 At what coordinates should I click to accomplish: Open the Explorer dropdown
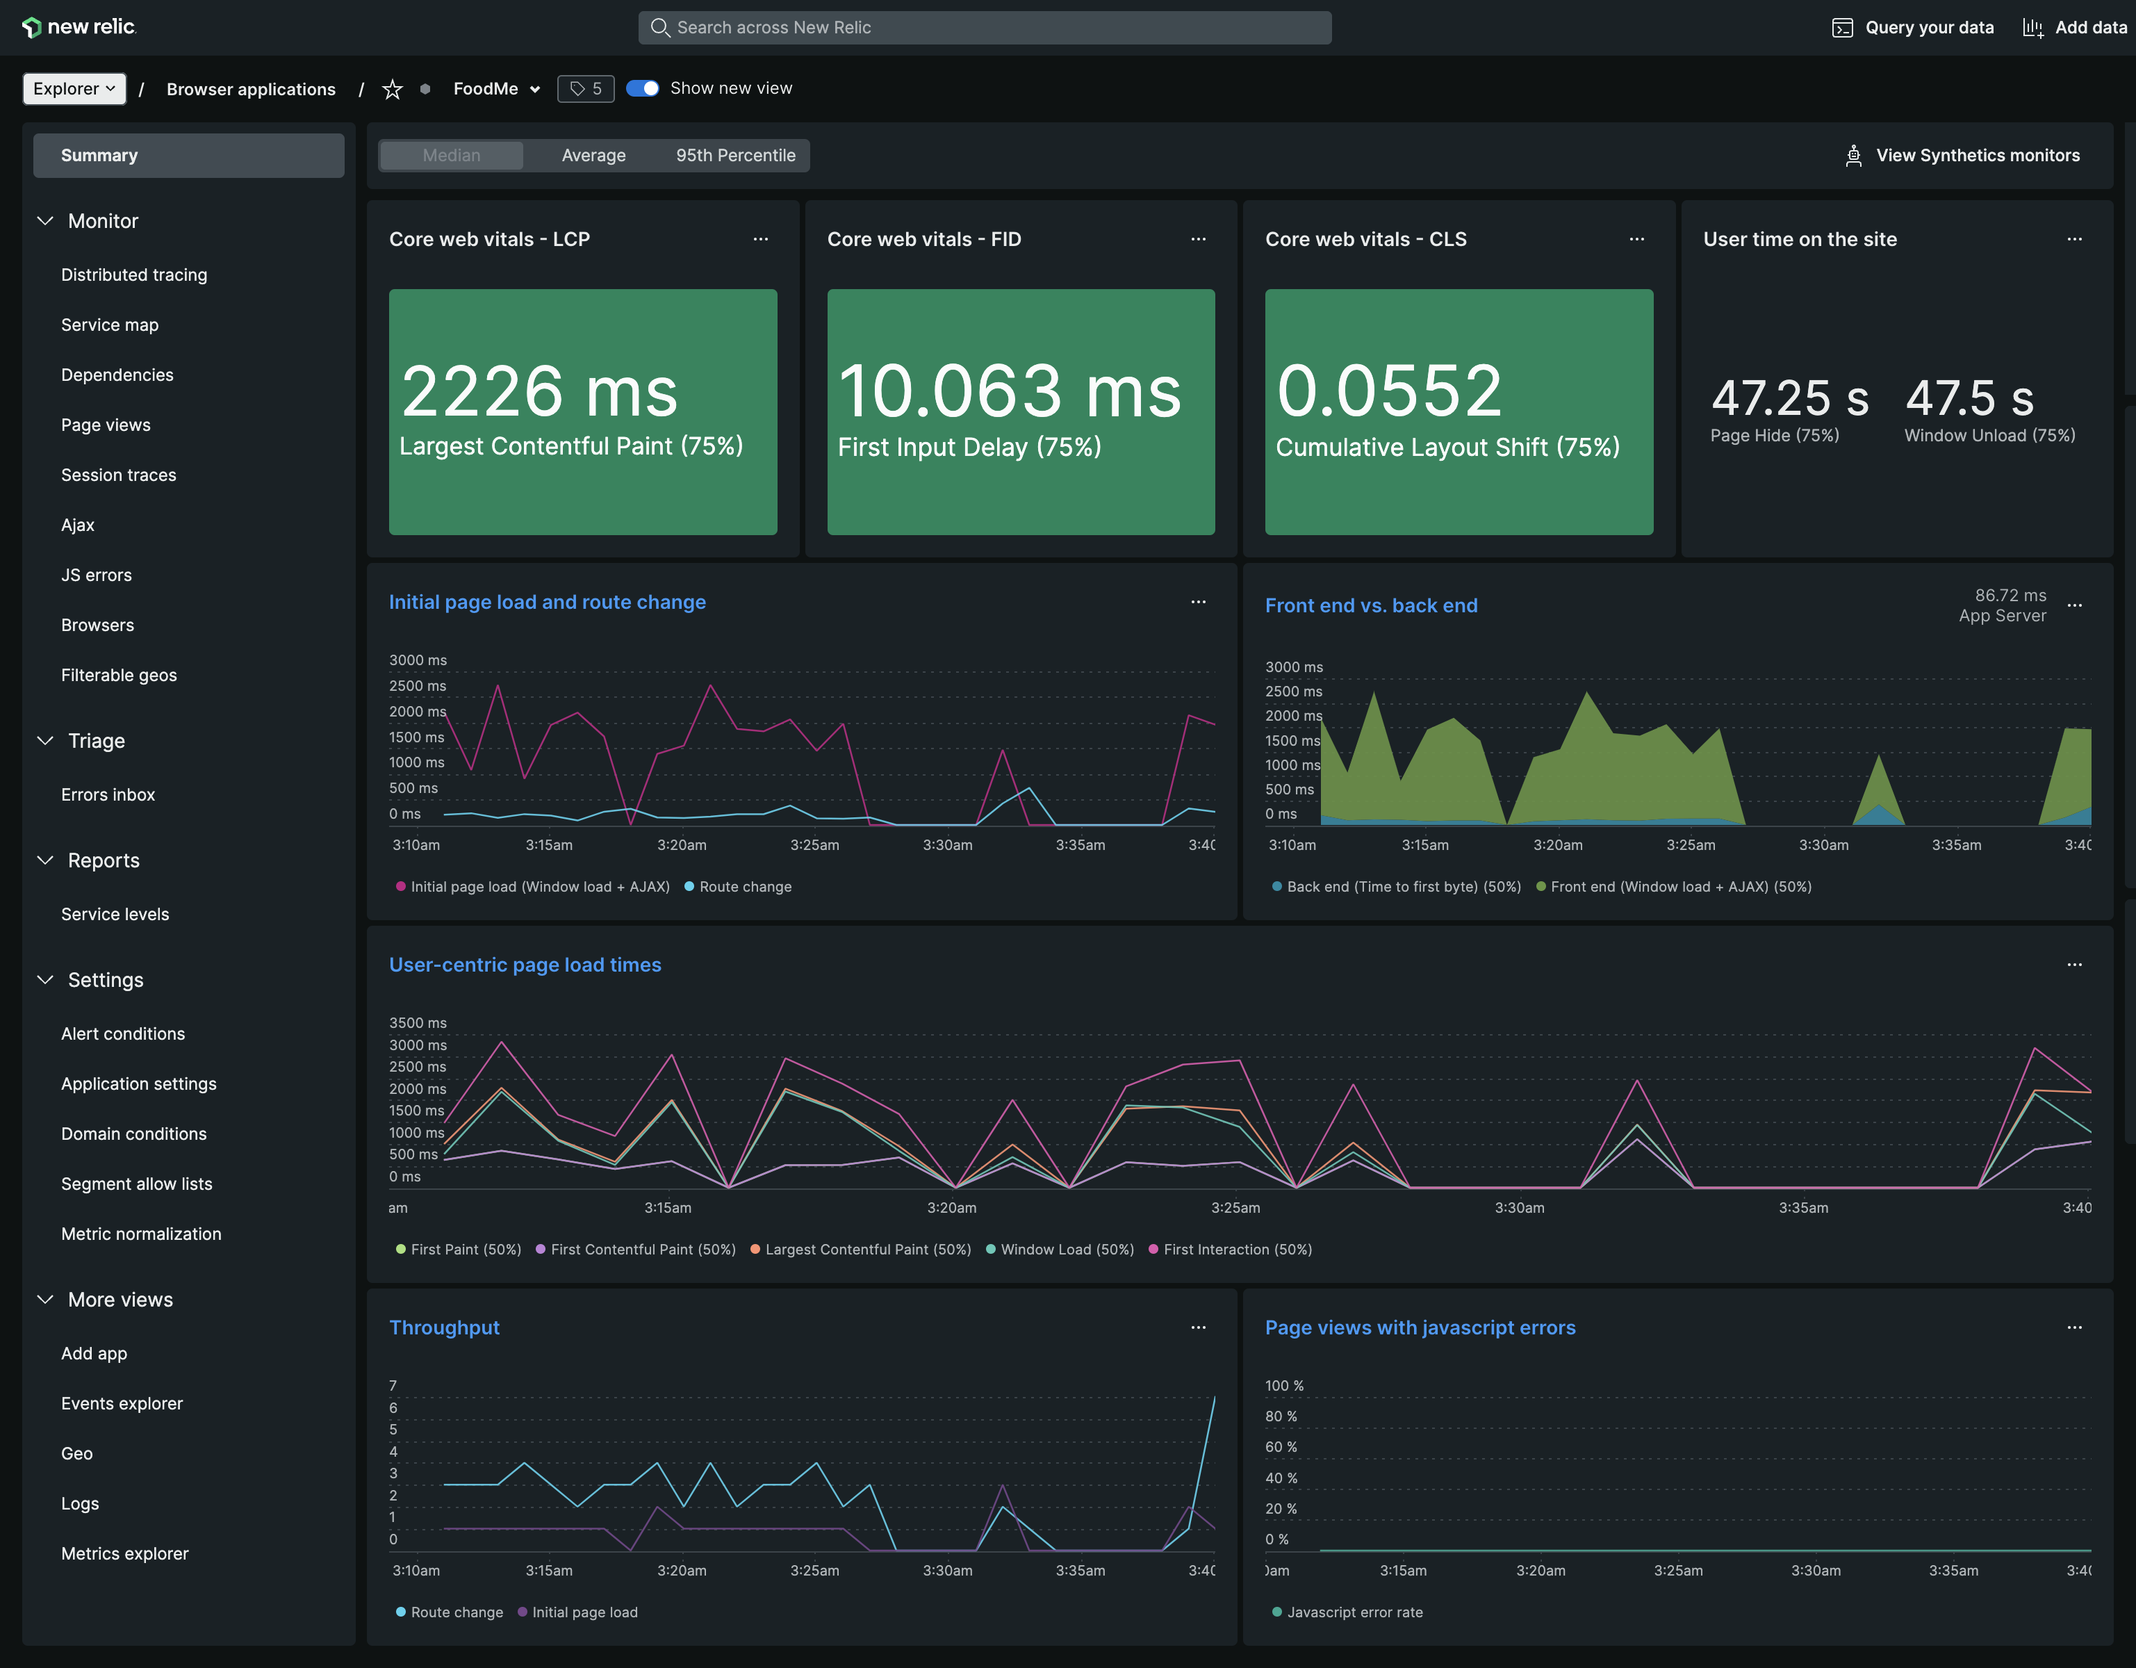[x=74, y=89]
